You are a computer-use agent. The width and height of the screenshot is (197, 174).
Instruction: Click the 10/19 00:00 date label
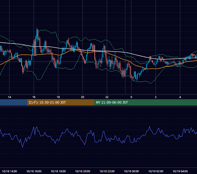point(131,171)
